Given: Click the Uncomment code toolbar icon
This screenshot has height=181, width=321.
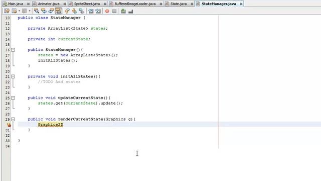Looking at the screenshot, I should [x=131, y=11].
